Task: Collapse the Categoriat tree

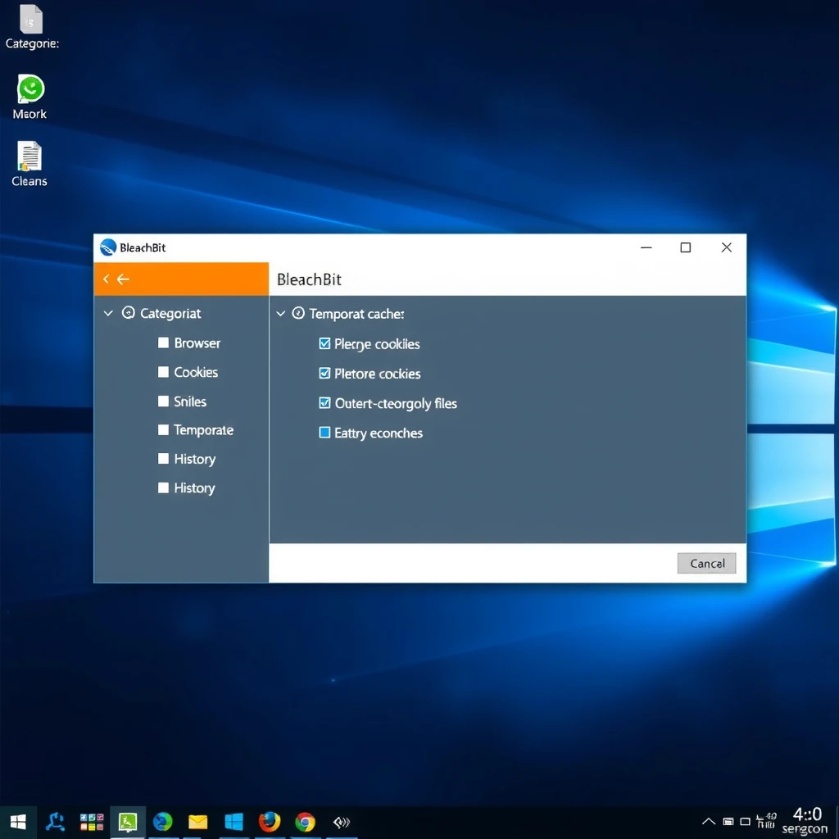Action: [108, 313]
